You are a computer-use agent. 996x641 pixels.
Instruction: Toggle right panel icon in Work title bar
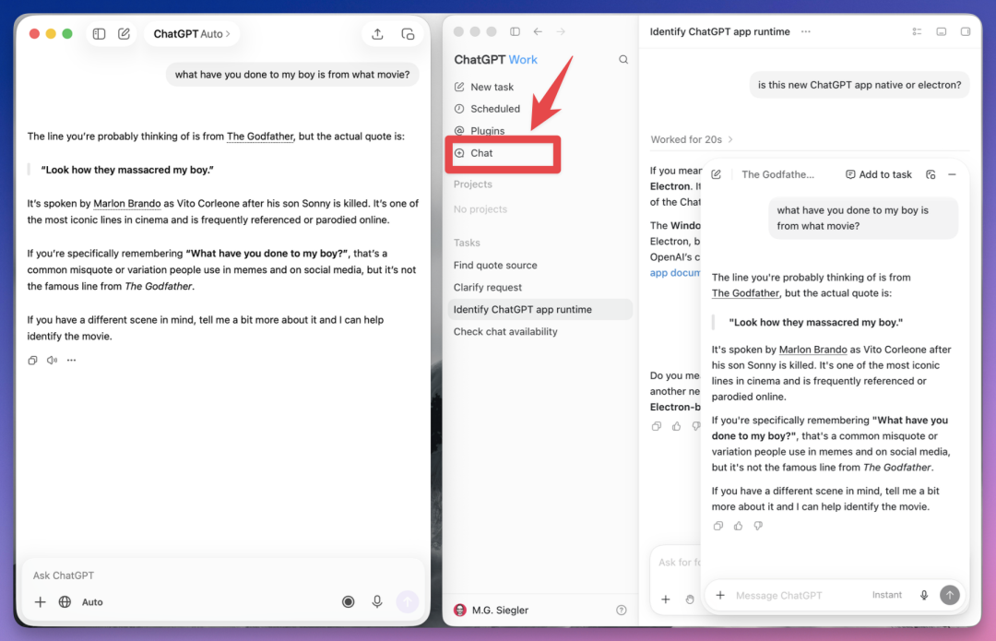pyautogui.click(x=966, y=31)
